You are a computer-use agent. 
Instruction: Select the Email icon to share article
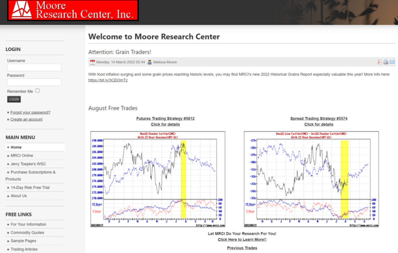392,62
